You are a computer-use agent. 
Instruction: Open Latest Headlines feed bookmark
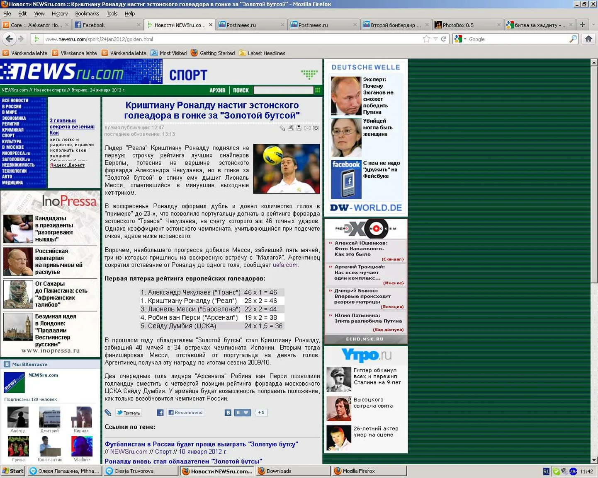point(262,53)
